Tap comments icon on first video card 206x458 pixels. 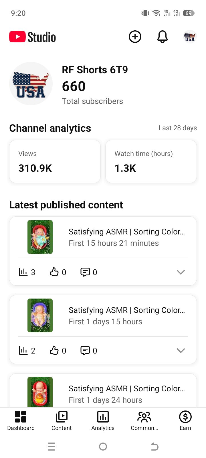tap(85, 272)
